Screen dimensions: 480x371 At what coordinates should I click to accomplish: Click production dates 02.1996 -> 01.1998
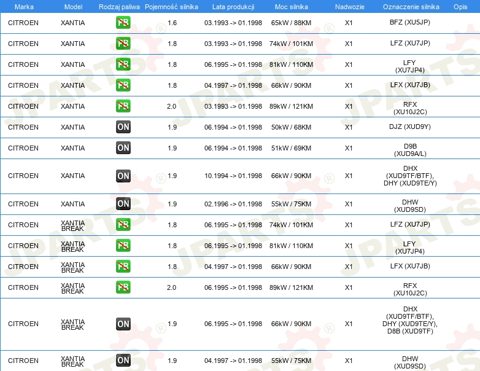pos(233,204)
